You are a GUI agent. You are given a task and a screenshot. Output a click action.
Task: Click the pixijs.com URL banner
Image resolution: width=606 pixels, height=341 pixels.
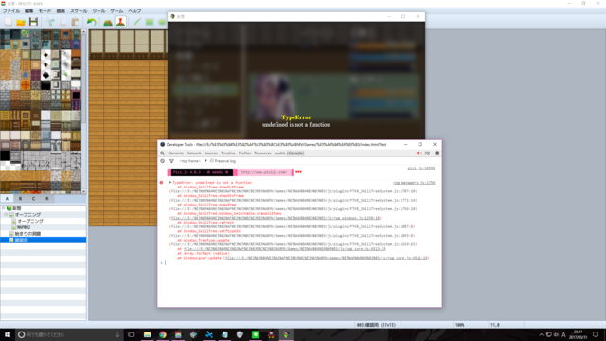(x=264, y=172)
